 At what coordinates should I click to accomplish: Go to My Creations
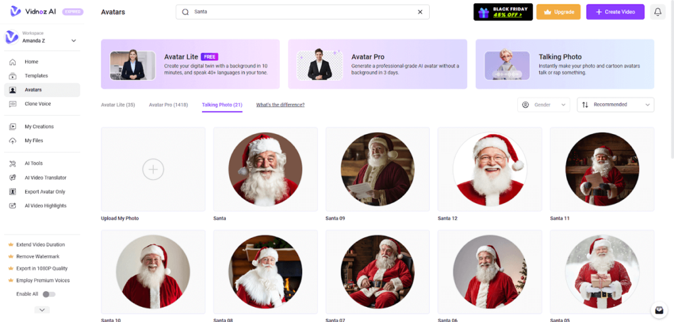(41, 127)
